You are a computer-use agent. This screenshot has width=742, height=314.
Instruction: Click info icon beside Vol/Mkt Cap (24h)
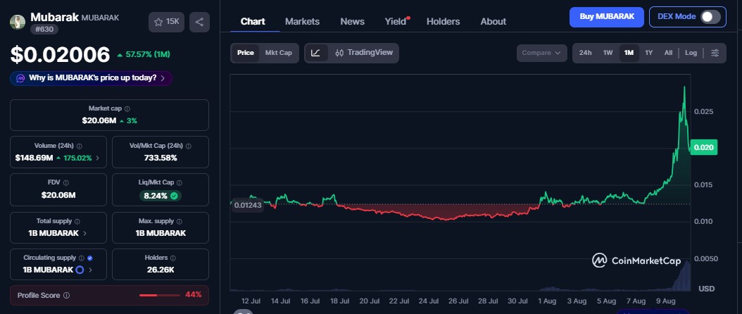point(187,146)
